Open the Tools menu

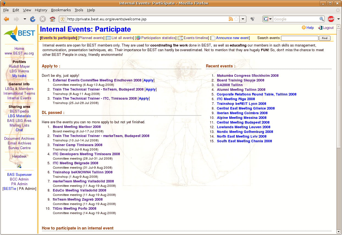click(x=79, y=10)
